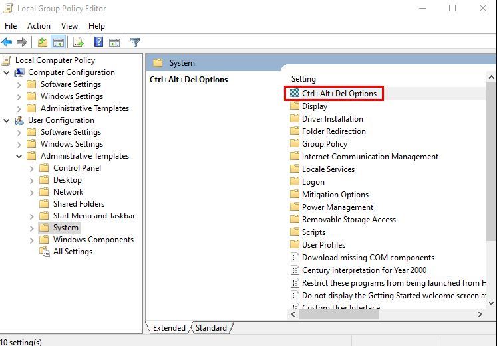Viewport: 497px width, 346px height.
Task: Toggle the show/hide action pane icon
Action: point(114,42)
